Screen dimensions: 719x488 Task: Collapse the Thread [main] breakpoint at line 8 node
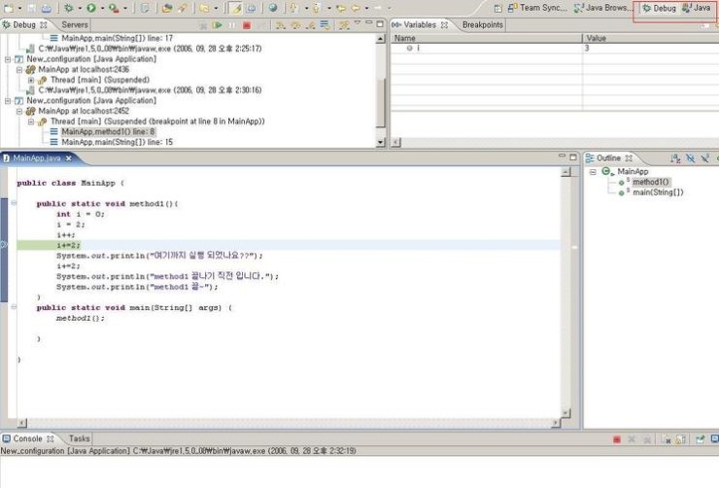31,122
